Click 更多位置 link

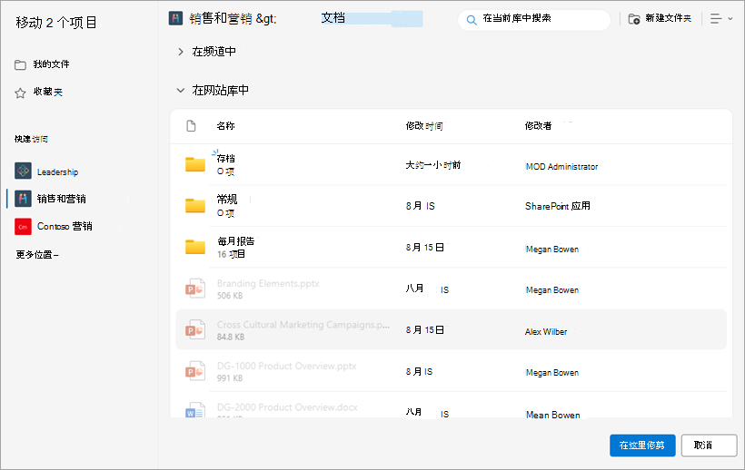(37, 255)
